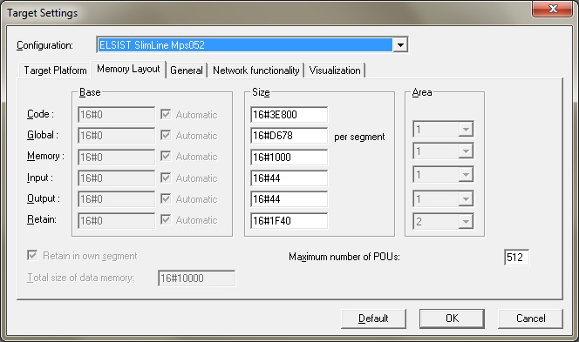Click the Code base address field
579x342 pixels.
(x=116, y=115)
